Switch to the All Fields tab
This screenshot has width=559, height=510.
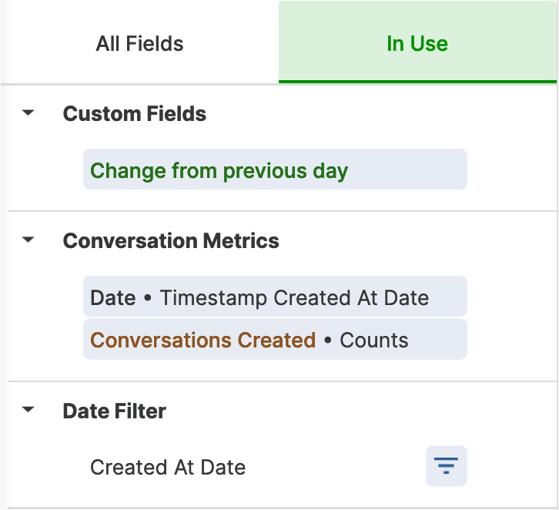[x=139, y=43]
